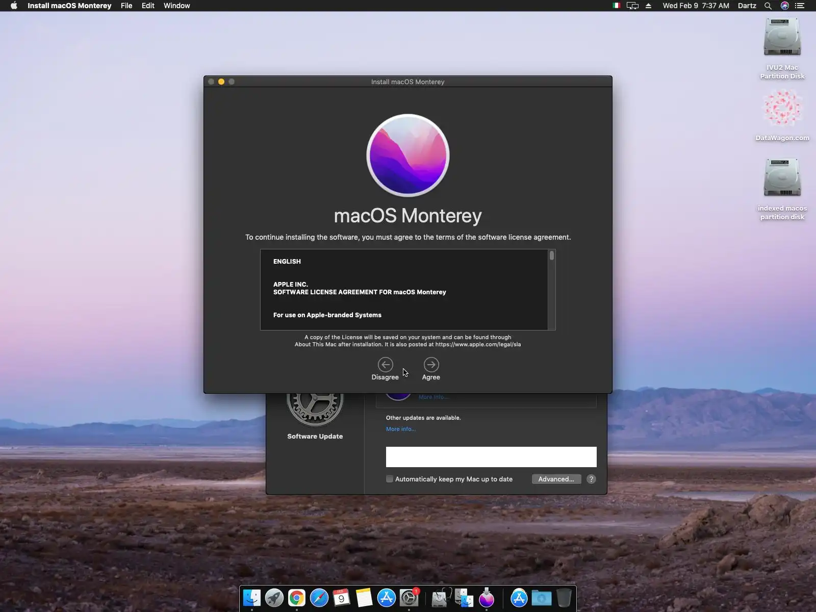This screenshot has height=612, width=816.
Task: Open the screen mirroring displays menu icon
Action: coord(632,6)
